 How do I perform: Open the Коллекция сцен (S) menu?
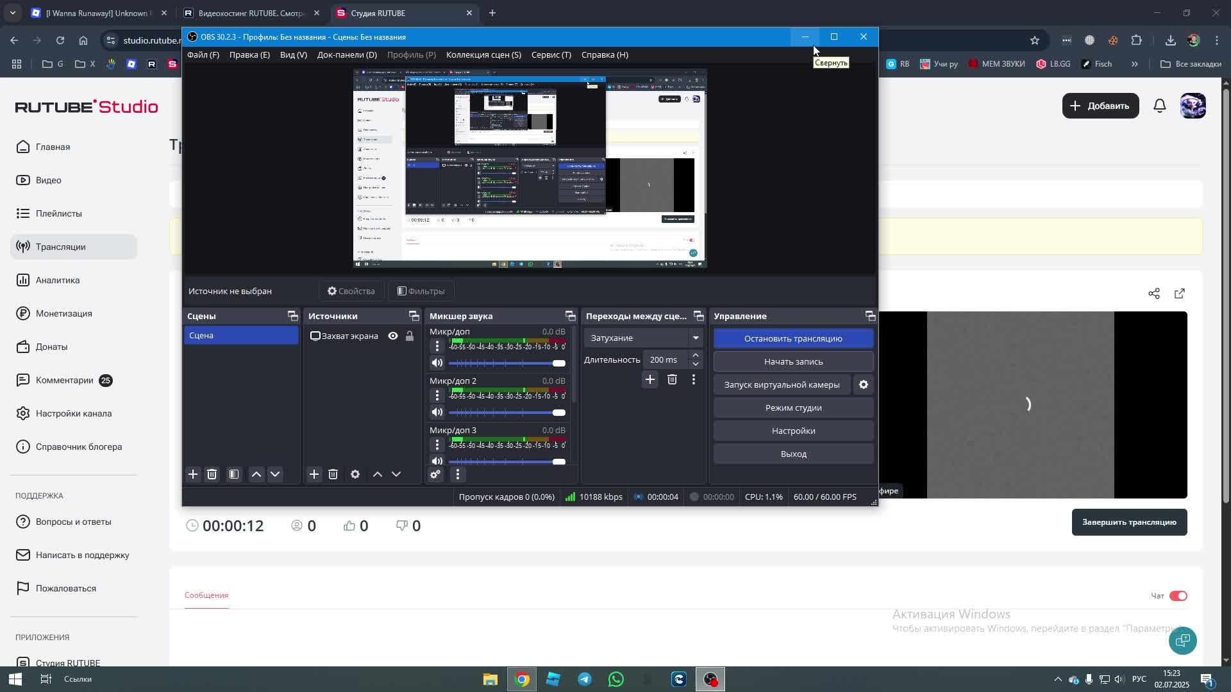[x=483, y=54]
